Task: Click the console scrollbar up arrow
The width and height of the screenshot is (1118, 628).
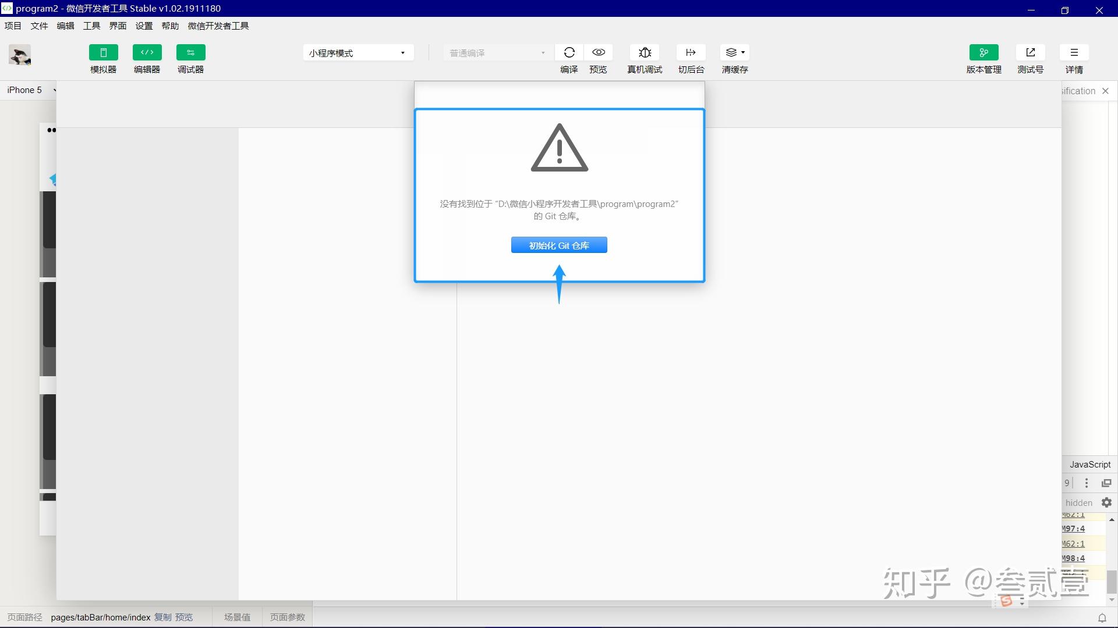Action: pyautogui.click(x=1112, y=519)
